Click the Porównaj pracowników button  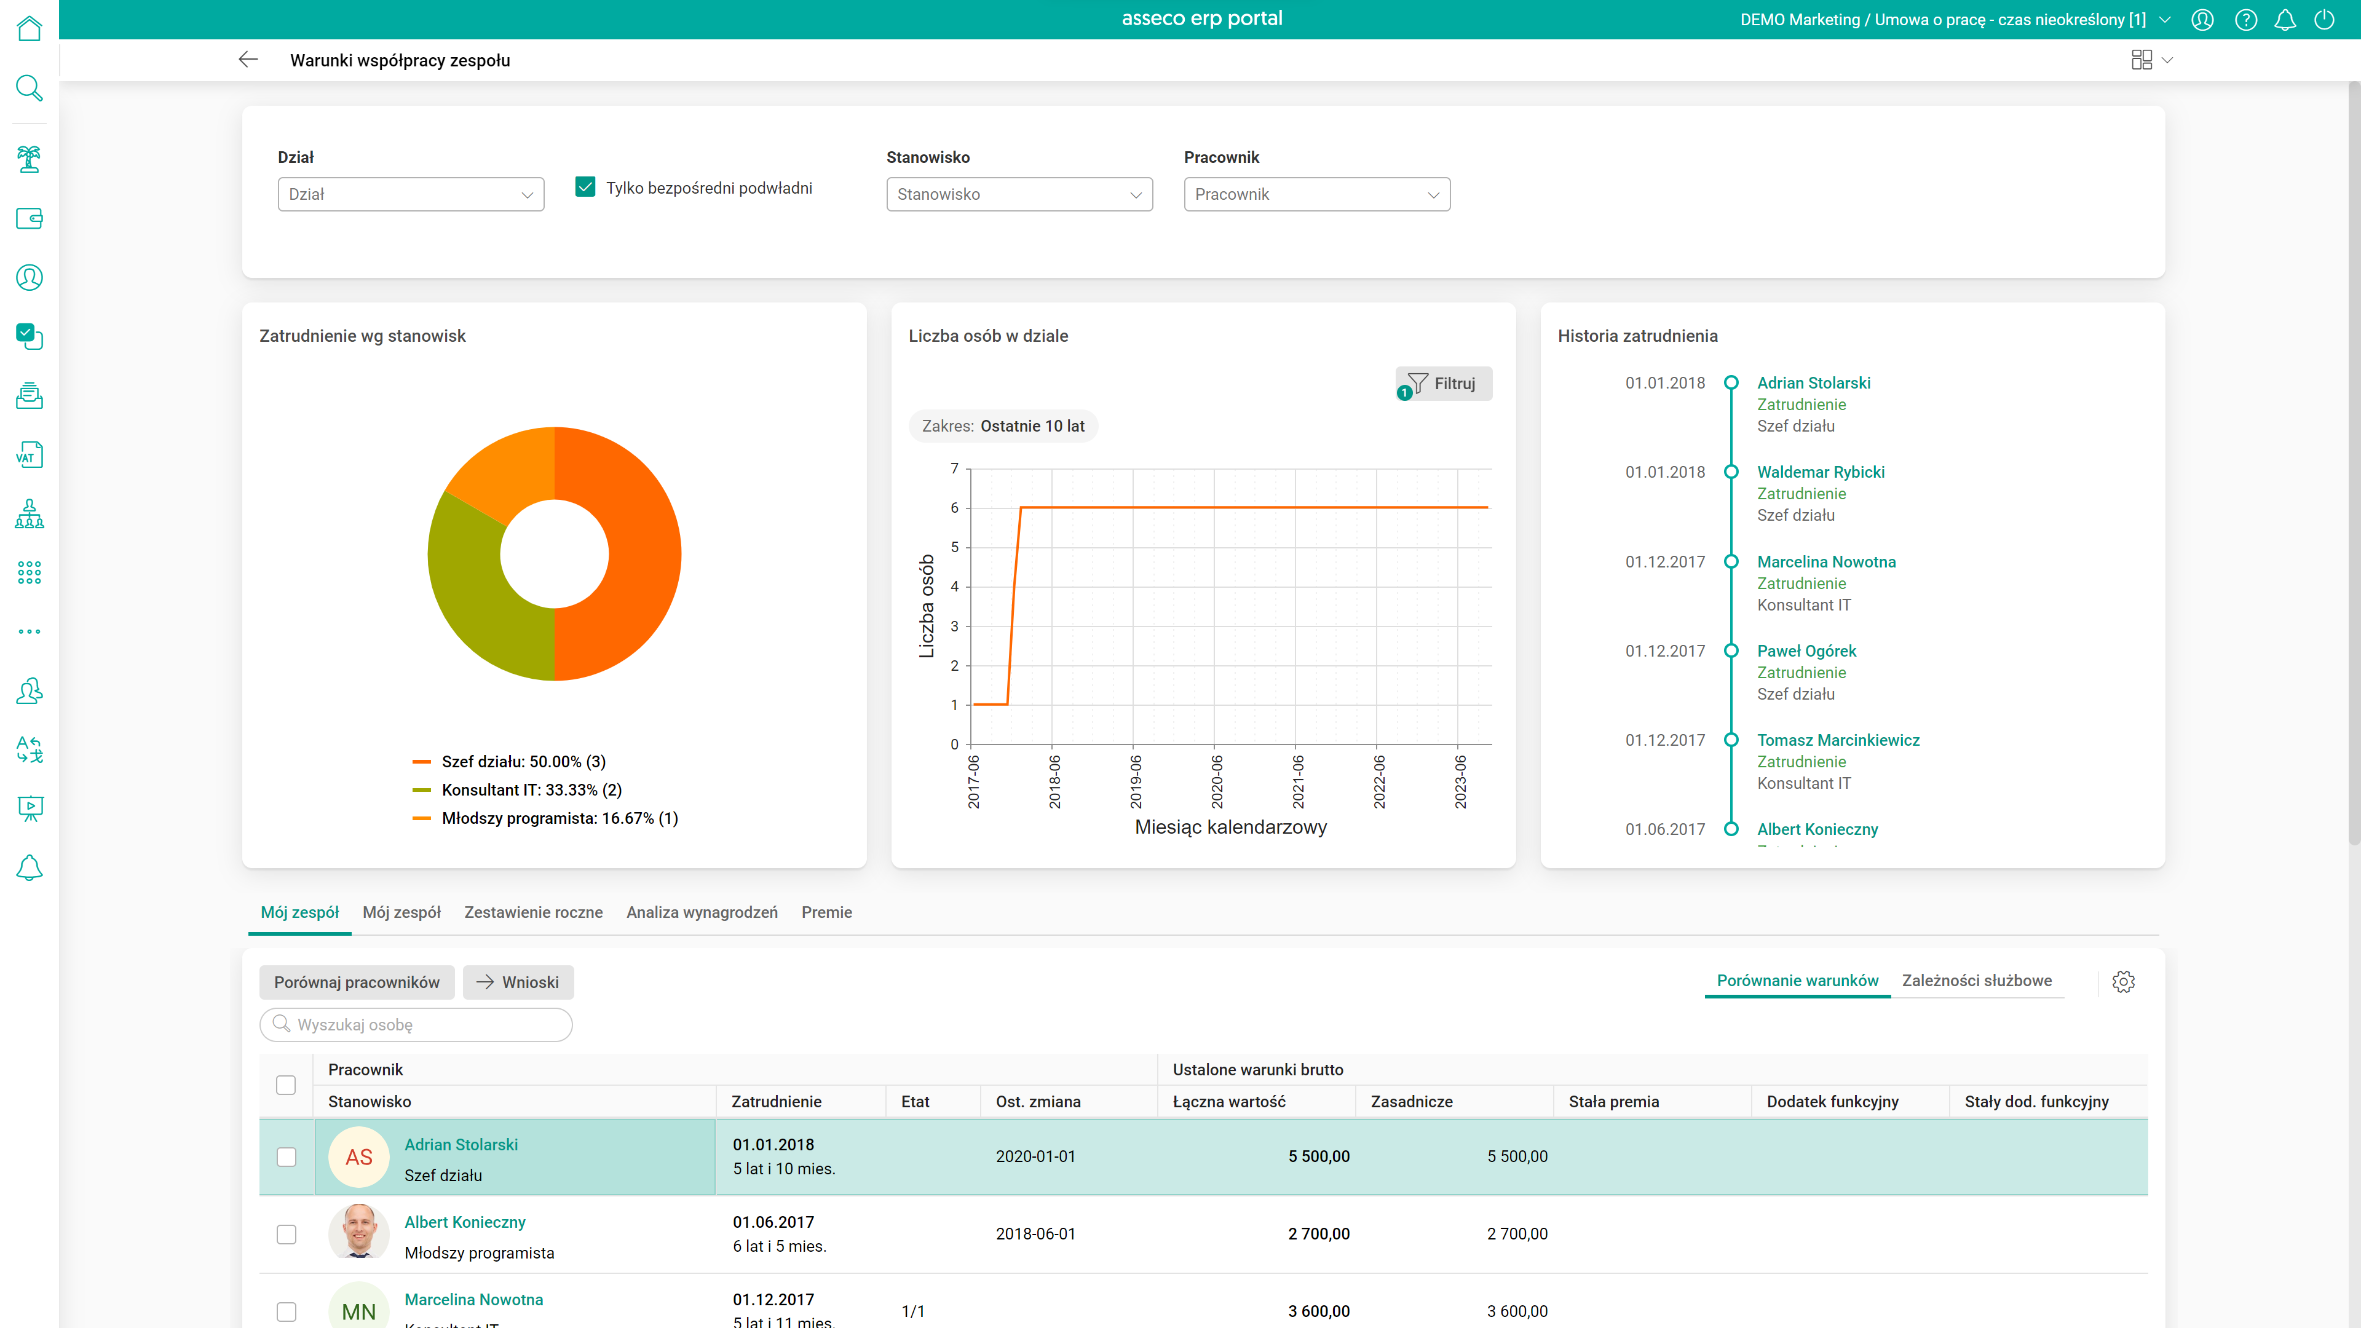click(357, 982)
